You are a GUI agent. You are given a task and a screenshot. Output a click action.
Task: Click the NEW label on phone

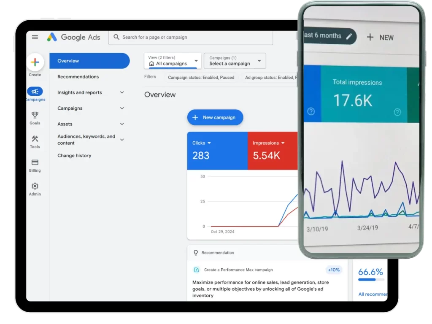(x=386, y=38)
